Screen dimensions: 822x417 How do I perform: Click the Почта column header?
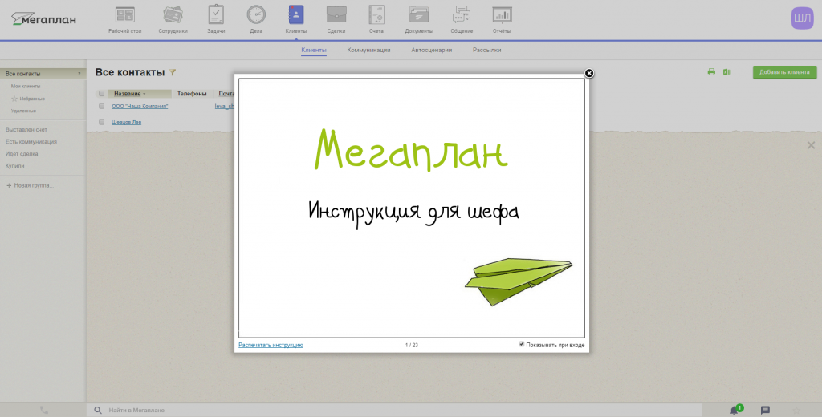click(226, 94)
